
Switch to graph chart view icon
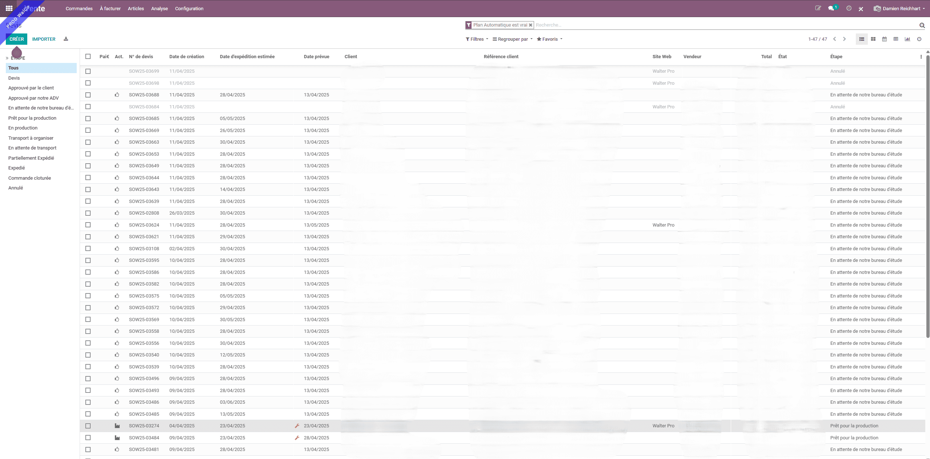click(x=907, y=39)
